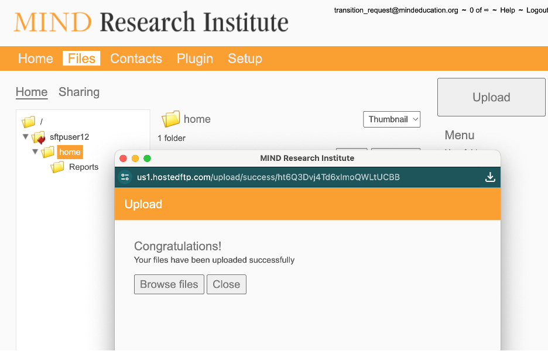The width and height of the screenshot is (548, 351).
Task: Click the popup URL address field
Action: click(268, 177)
